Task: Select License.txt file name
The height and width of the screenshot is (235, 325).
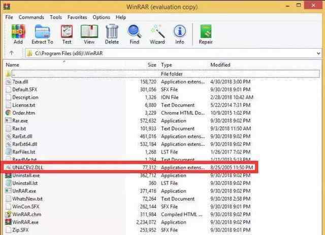Action: point(24,105)
